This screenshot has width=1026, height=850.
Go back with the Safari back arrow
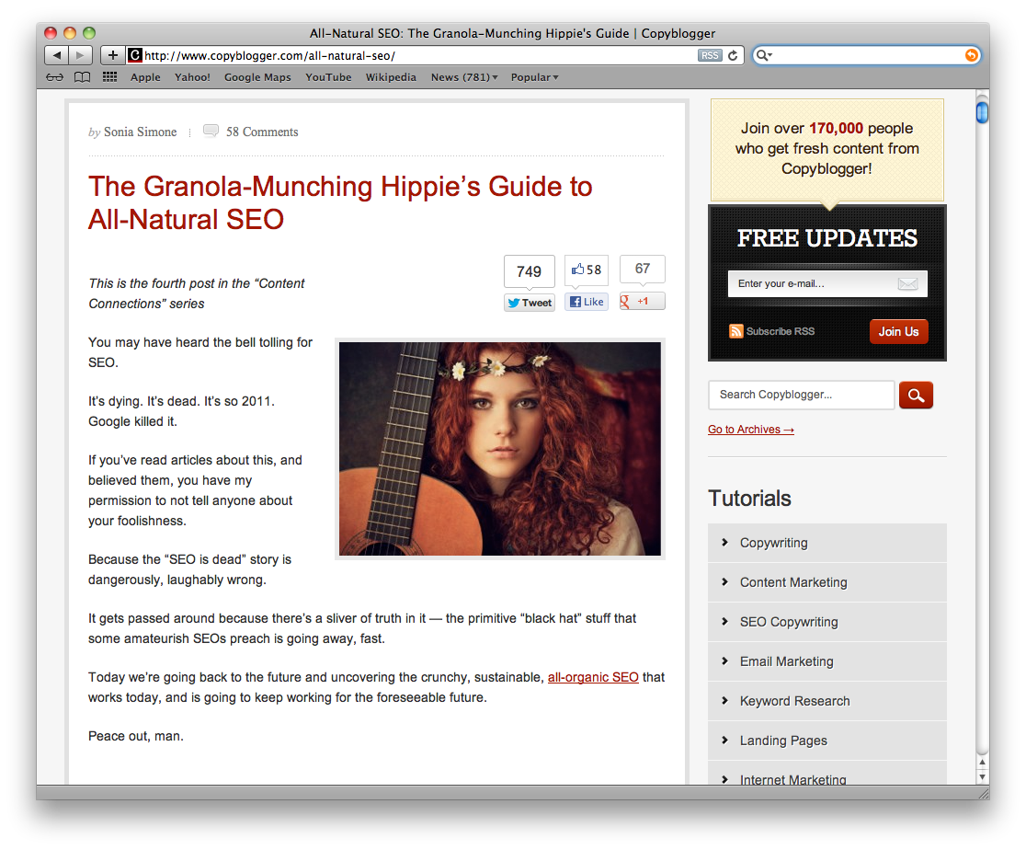coord(56,56)
